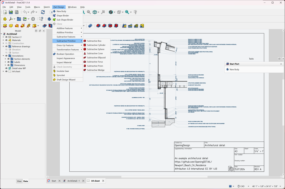This screenshot has width=285, height=189.
Task: Choose Subtractive Cylinder from the submenu
Action: tap(96, 45)
